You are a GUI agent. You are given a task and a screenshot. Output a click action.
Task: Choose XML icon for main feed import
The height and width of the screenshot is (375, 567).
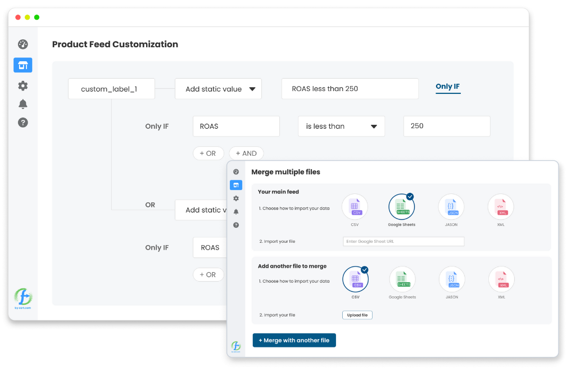pos(500,207)
